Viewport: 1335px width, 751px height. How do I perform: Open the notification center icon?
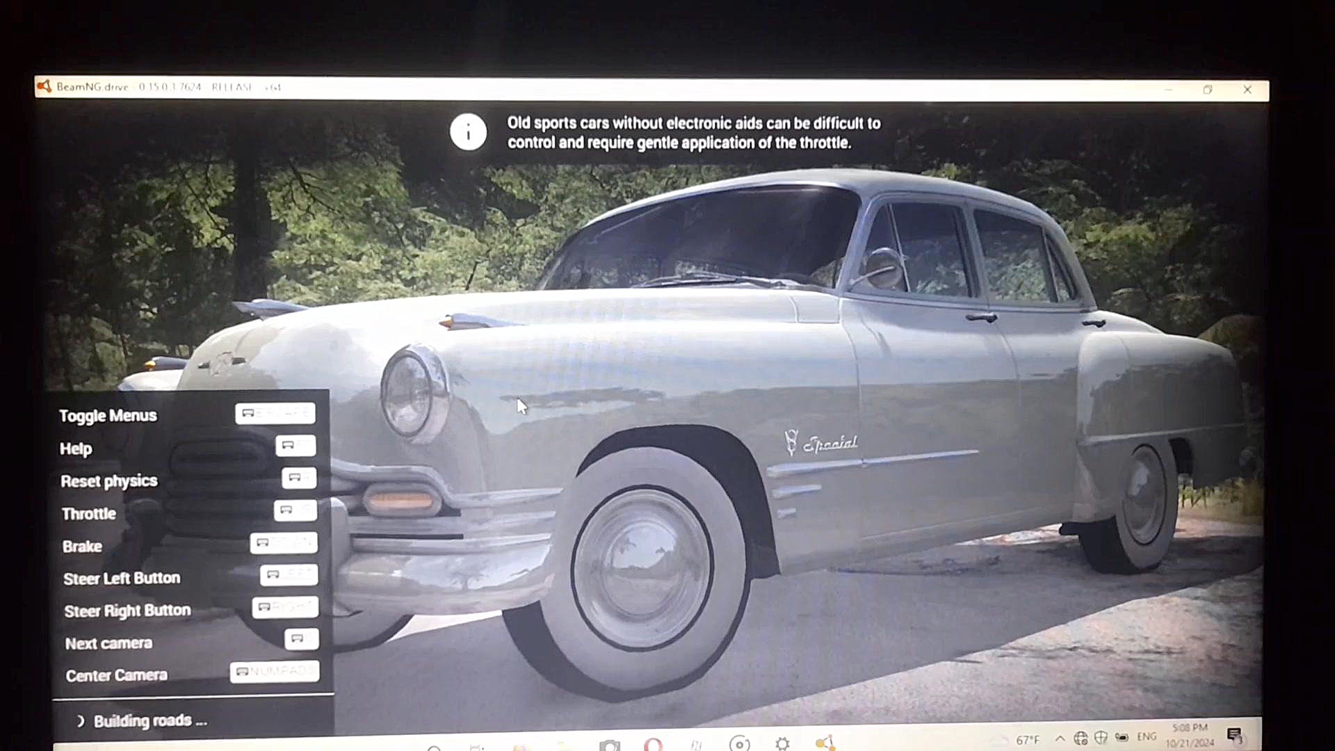coord(1234,735)
